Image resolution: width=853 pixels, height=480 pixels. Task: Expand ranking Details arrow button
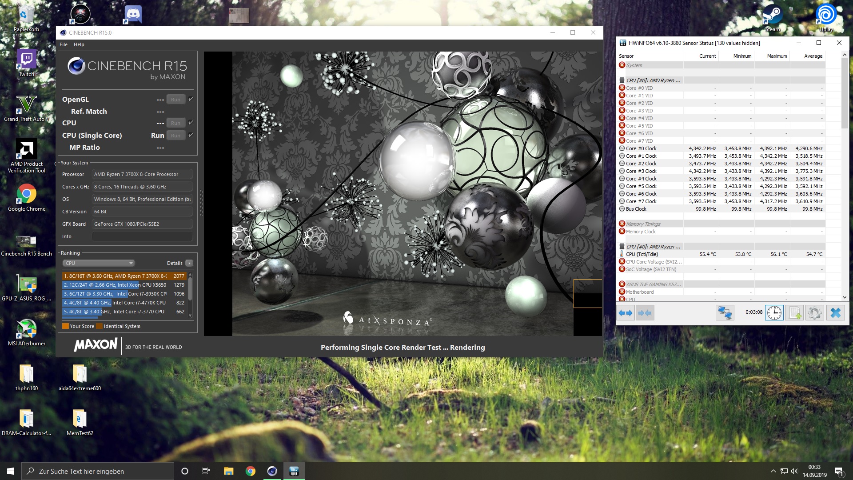(189, 263)
